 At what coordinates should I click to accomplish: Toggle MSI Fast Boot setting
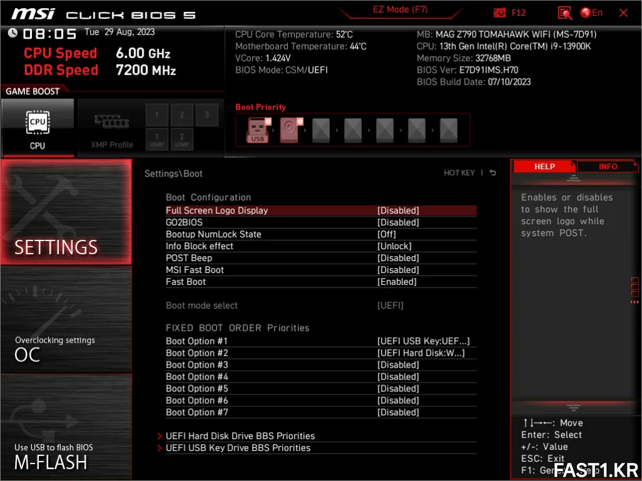[x=321, y=270]
